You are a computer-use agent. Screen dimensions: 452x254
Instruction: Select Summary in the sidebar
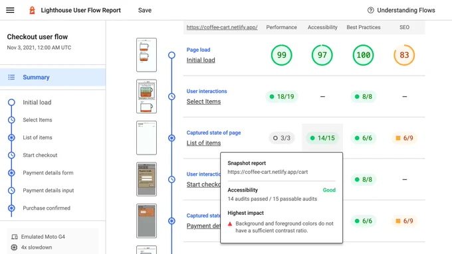click(53, 77)
